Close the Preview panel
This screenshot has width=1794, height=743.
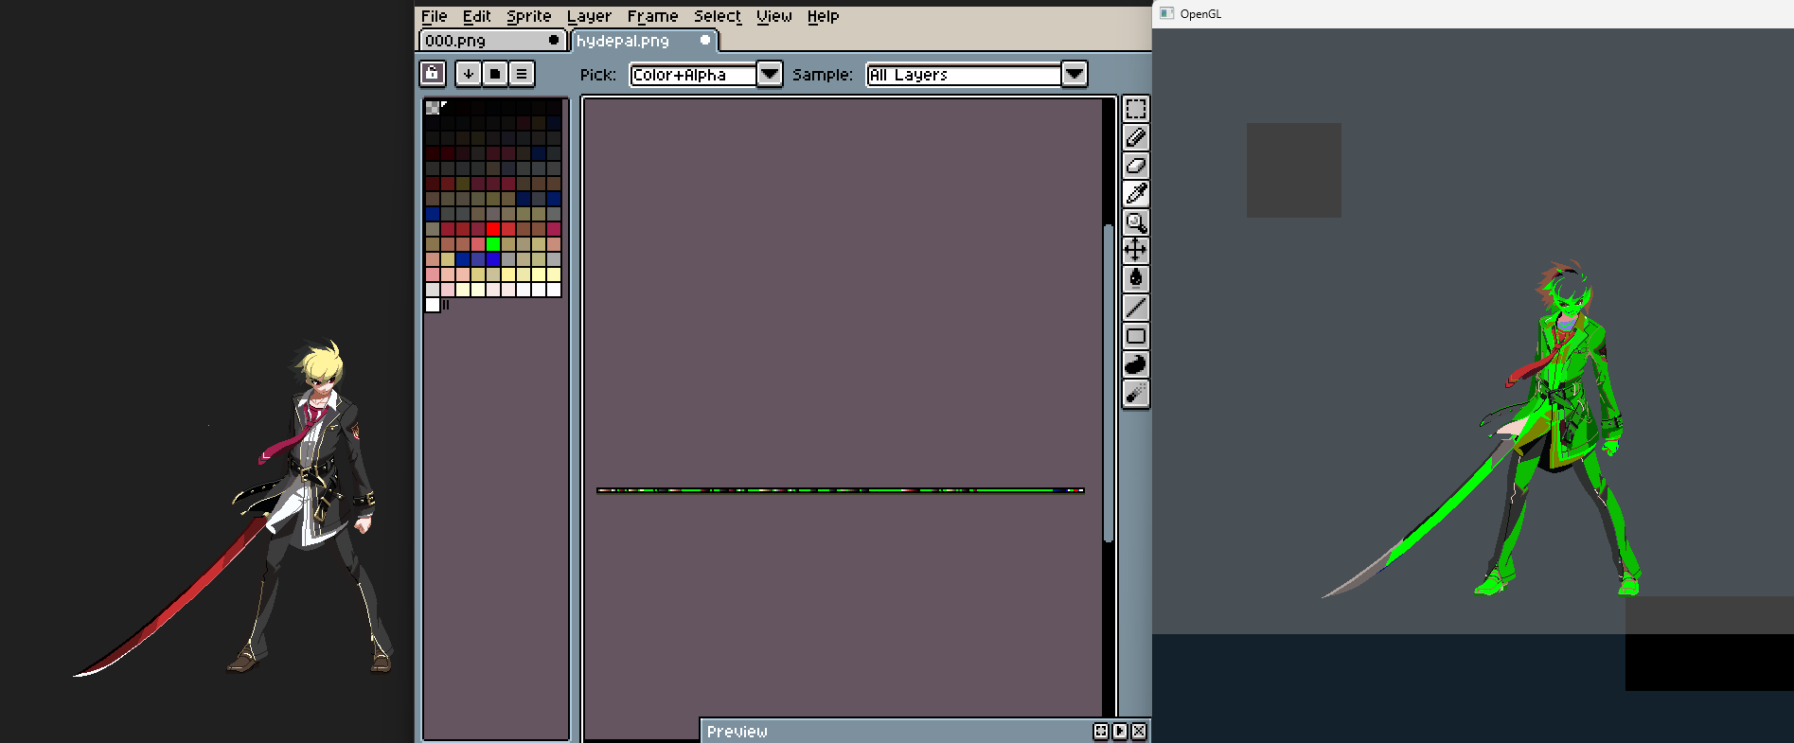1139,731
